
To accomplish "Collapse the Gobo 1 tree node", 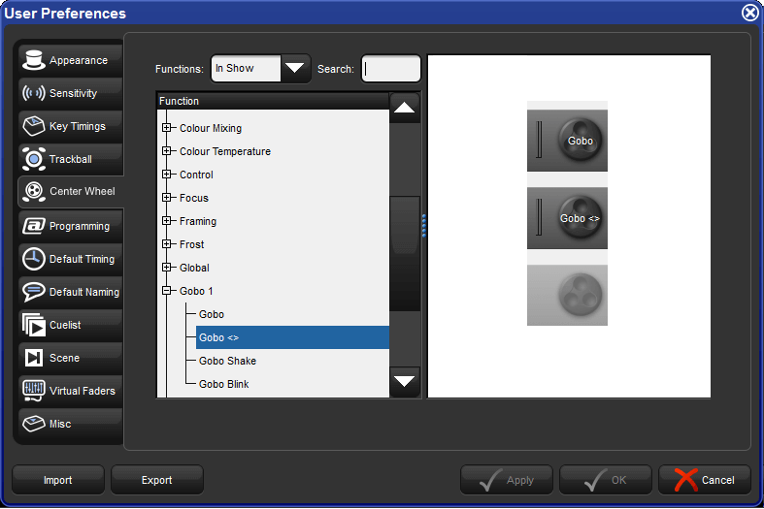I will (x=167, y=291).
